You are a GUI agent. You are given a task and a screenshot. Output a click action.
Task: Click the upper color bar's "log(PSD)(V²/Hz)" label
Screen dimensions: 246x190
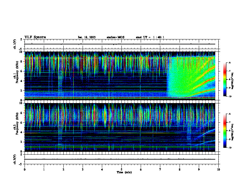tap(233, 81)
